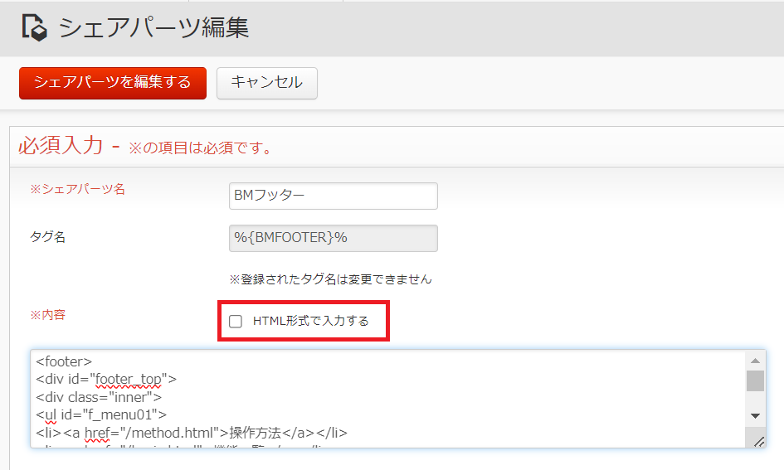Viewport: 784px width, 470px height.
Task: Click the ul id="f_menu01" code line
Action: click(x=101, y=414)
